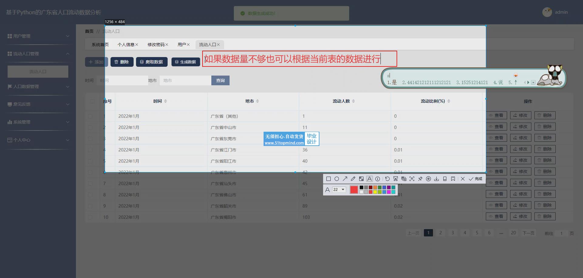Select the numbered step marker tool
583x278 pixels.
click(x=377, y=179)
